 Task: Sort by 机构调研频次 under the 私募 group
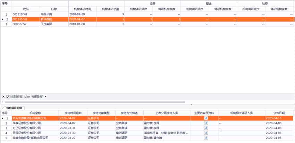251,9
